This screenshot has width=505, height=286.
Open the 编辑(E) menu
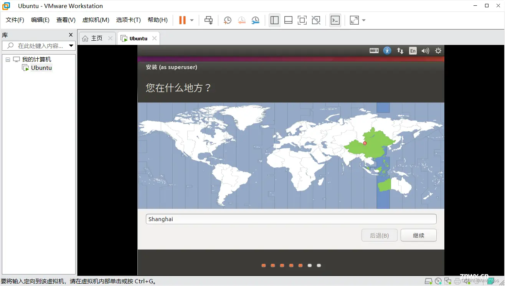40,20
